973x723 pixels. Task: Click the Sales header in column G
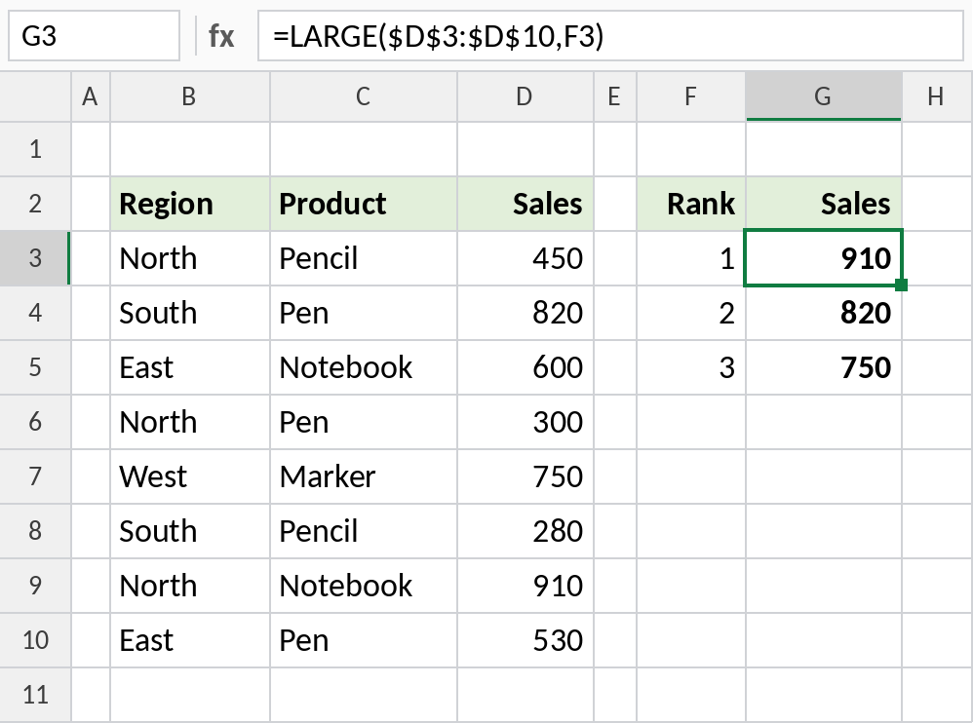pyautogui.click(x=824, y=204)
